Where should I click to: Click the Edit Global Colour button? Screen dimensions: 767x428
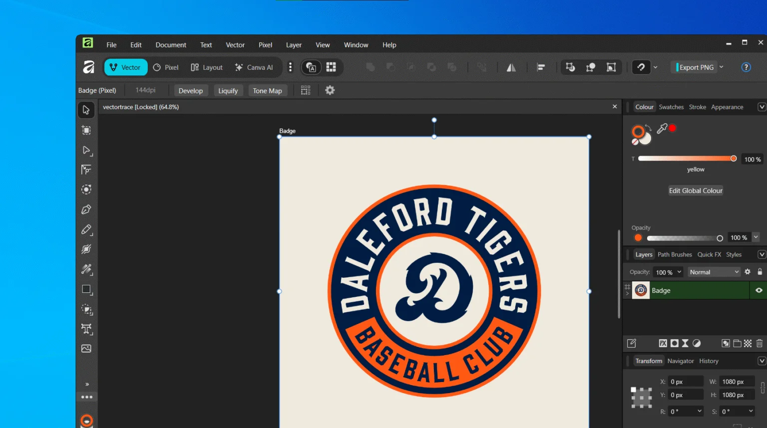[695, 191]
